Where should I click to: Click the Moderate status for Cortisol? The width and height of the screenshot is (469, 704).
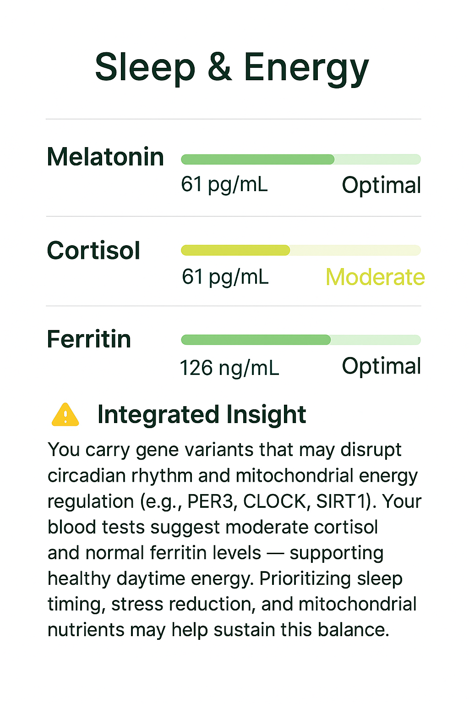pyautogui.click(x=375, y=277)
